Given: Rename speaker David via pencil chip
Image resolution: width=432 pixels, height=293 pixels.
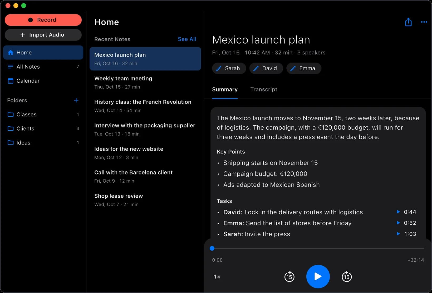Looking at the screenshot, I should [x=266, y=68].
